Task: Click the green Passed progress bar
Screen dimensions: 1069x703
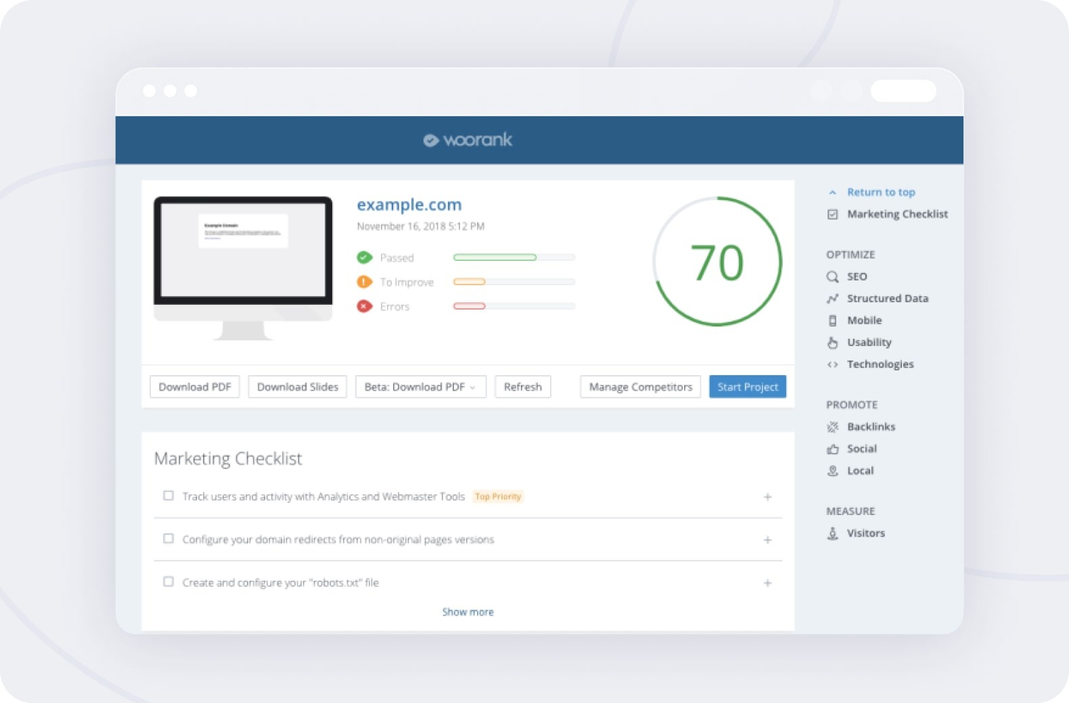Action: pyautogui.click(x=495, y=258)
